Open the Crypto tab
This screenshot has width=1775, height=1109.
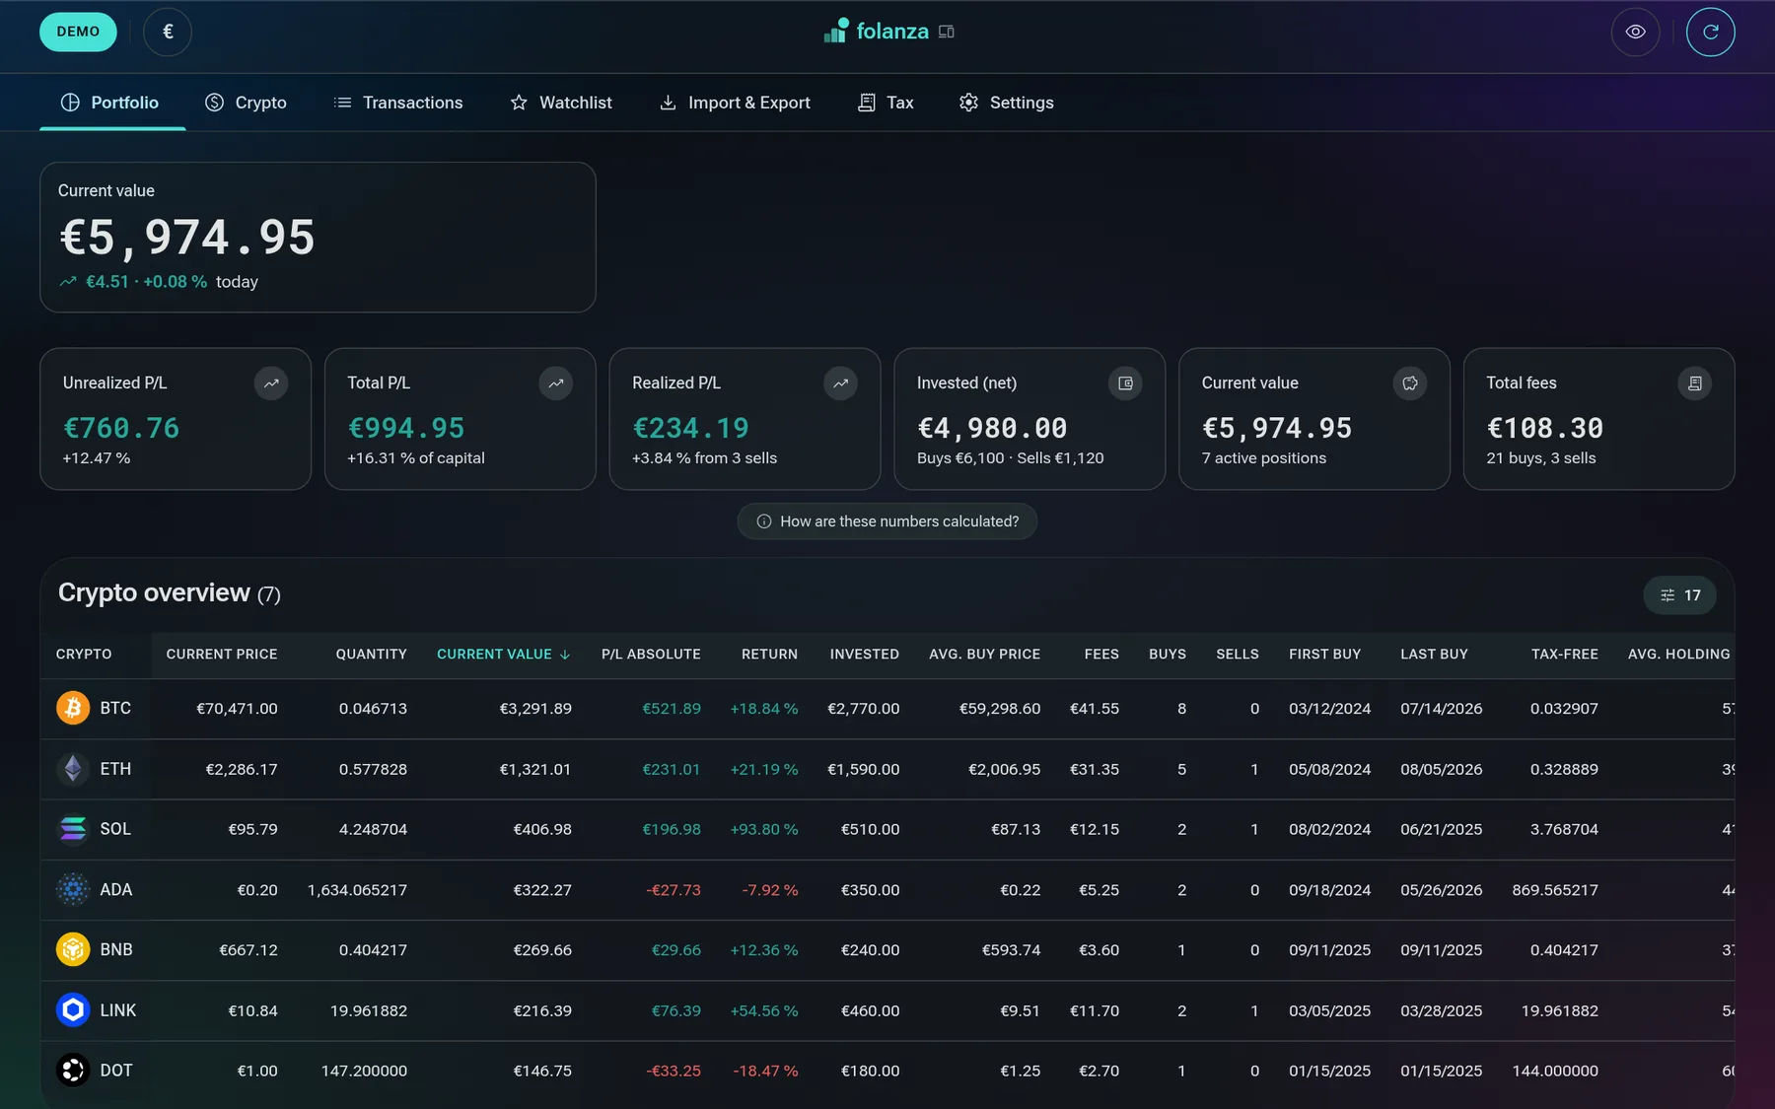[246, 103]
